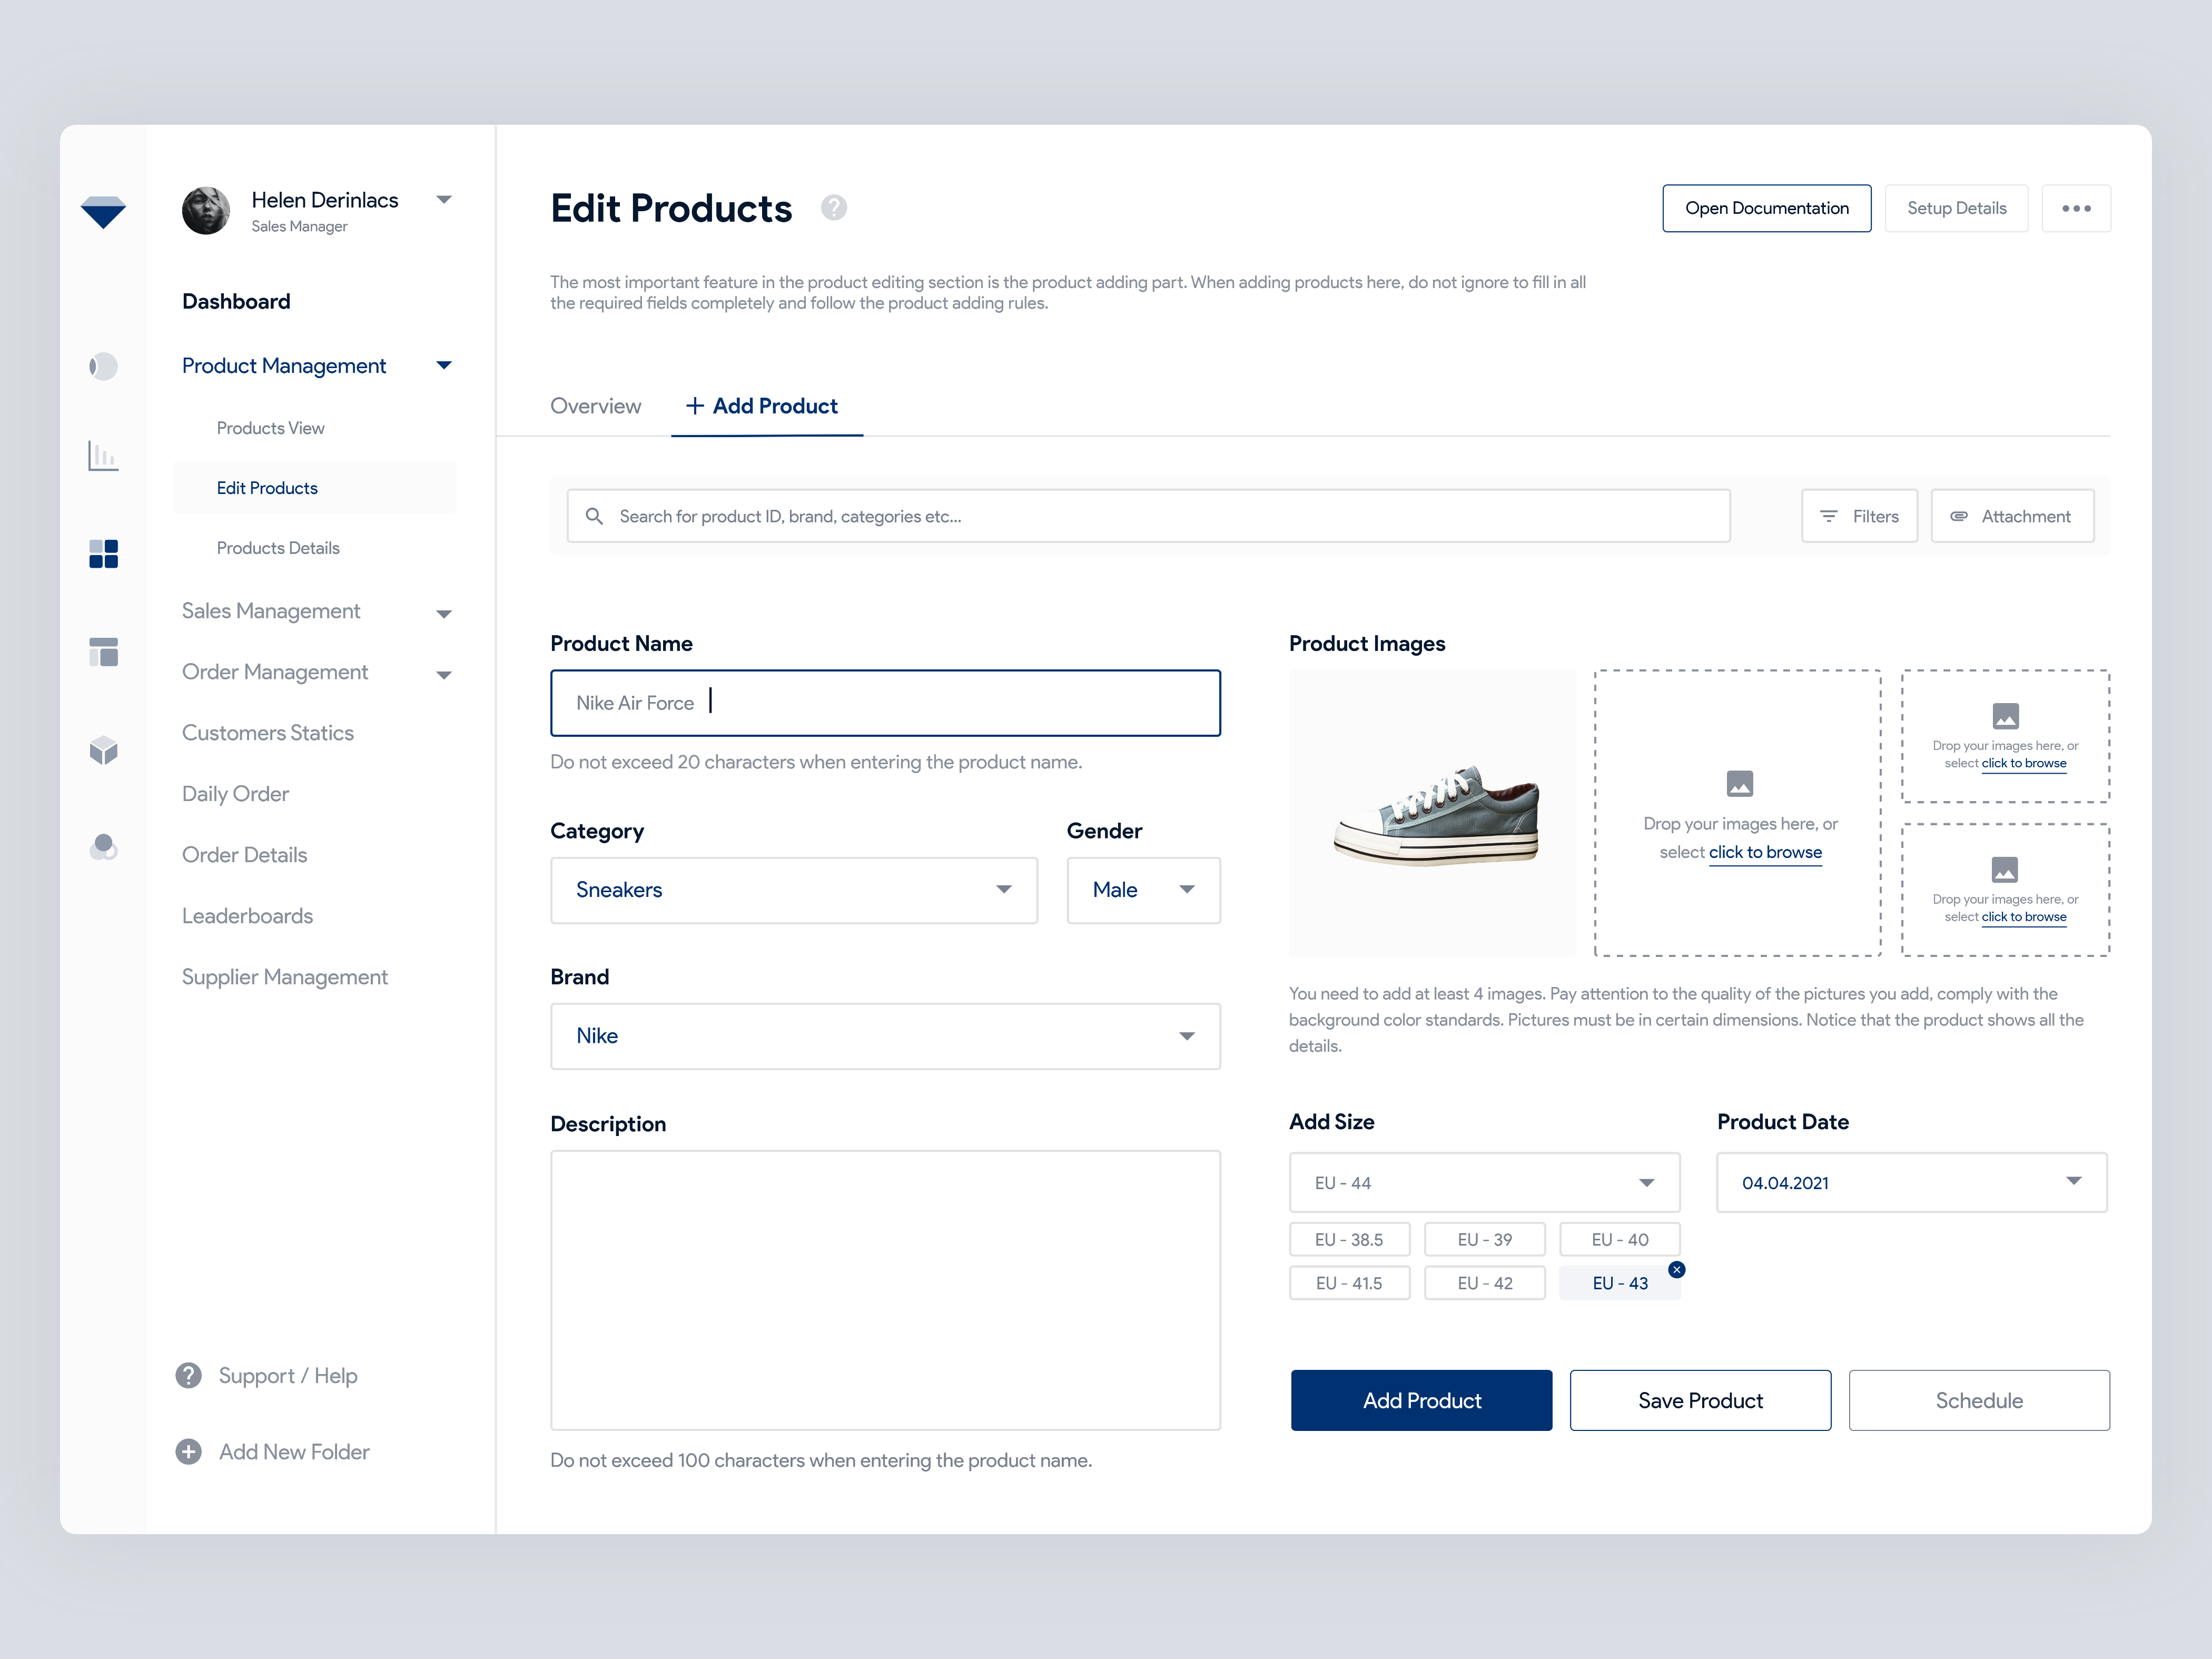Click Support / Help text link
This screenshot has height=1659, width=2212.
click(288, 1376)
